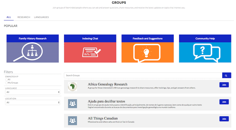Image resolution: width=236 pixels, height=130 pixels.
Task: Click the Africa globe group image
Action: point(72,87)
